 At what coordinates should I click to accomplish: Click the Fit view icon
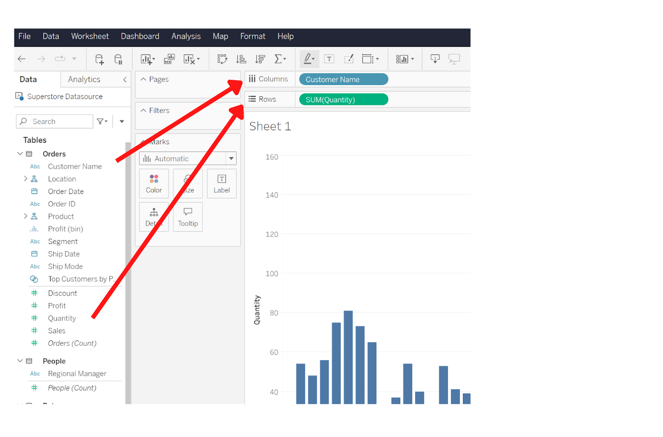pyautogui.click(x=368, y=59)
